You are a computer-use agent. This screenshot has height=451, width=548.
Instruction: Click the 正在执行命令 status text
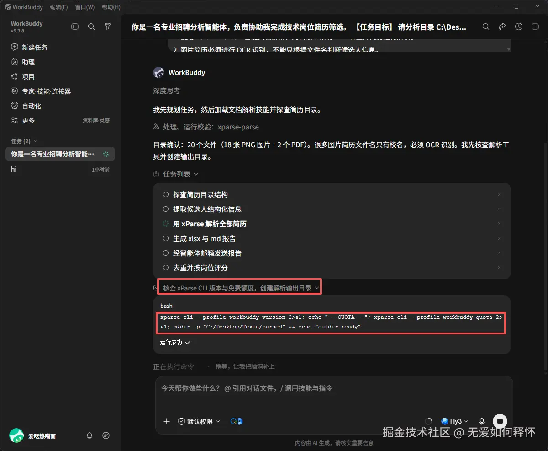pyautogui.click(x=174, y=366)
